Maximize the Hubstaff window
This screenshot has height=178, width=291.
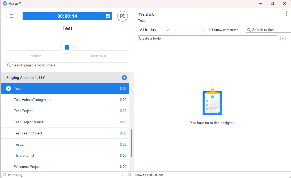click(x=272, y=3)
